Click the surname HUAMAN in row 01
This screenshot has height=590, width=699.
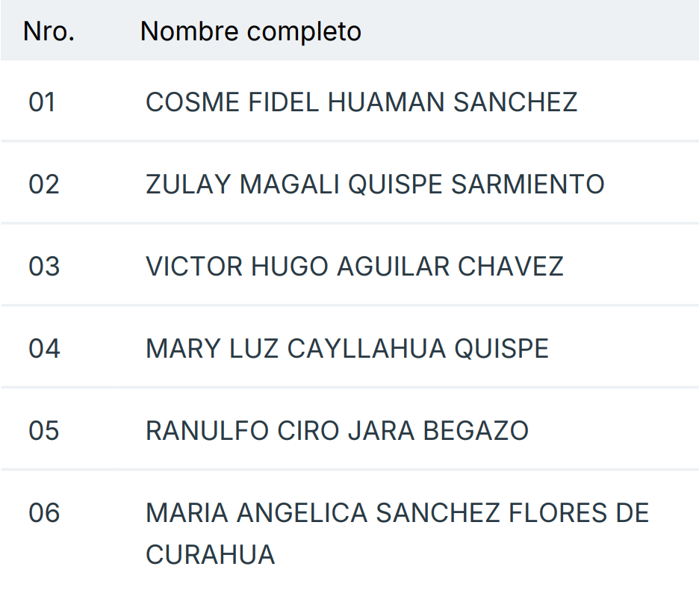[387, 102]
